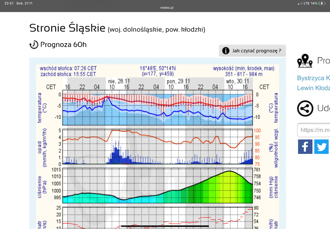Share the forecast via Twitter icon
Image resolution: width=330 pixels, height=229 pixels.
pyautogui.click(x=321, y=147)
